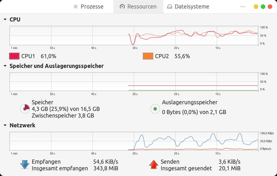Click the CPU usage history graph
The width and height of the screenshot is (277, 176).
pyautogui.click(x=133, y=35)
